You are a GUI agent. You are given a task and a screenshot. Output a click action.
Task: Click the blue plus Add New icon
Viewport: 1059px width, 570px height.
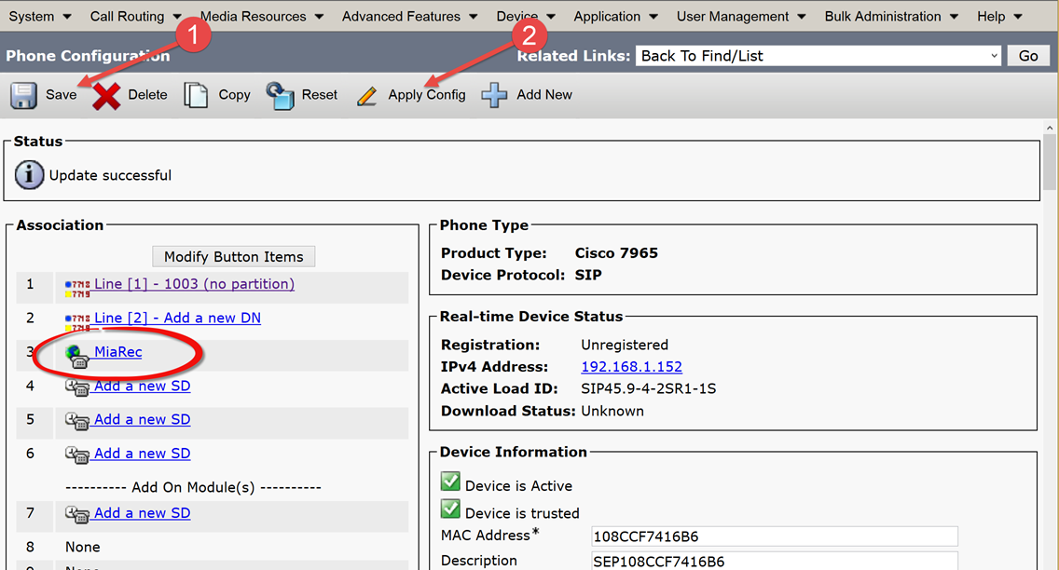[x=494, y=95]
